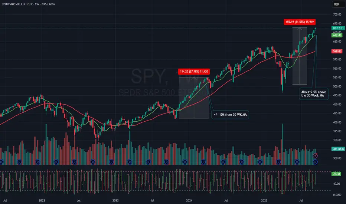Click dividend marker closest to the 2023 label
The height and width of the screenshot is (204, 346).
tap(111, 162)
